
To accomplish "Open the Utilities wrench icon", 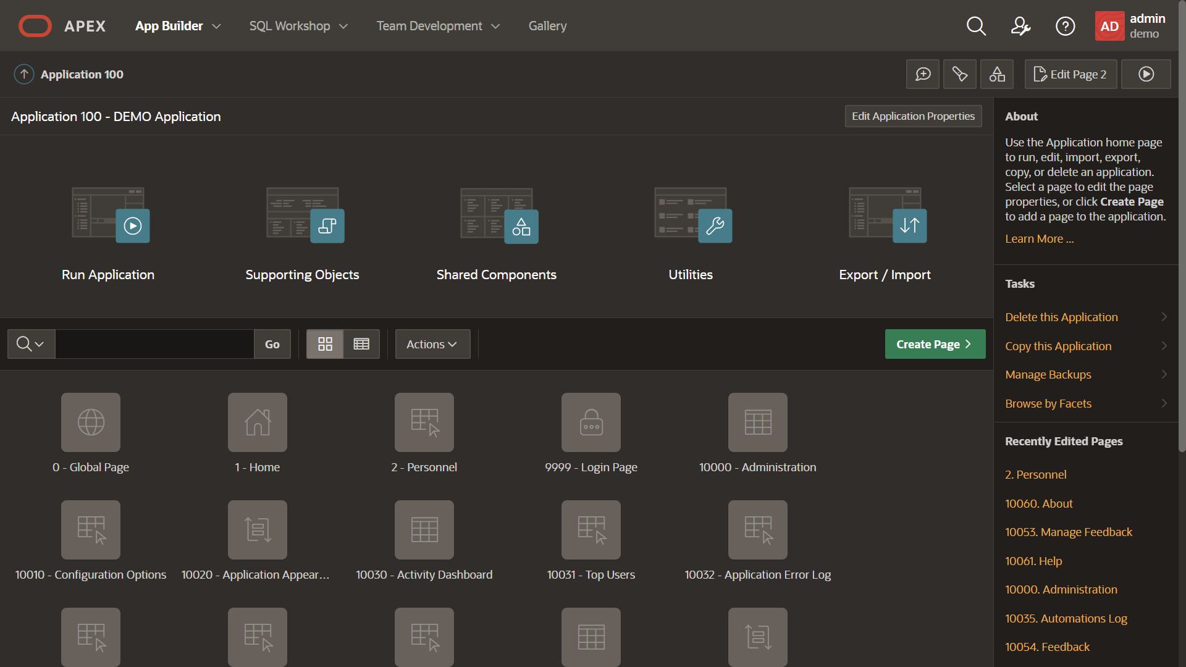I will (x=693, y=215).
